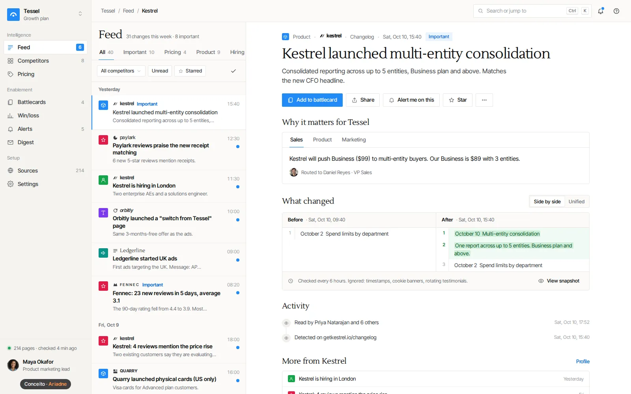Star this Kestrel update
Image resolution: width=631 pixels, height=394 pixels.
457,100
